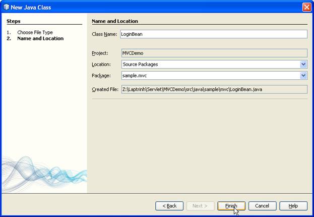Screen dimensions: 314x217
Task: Click the Class Name label
Action: (104, 34)
